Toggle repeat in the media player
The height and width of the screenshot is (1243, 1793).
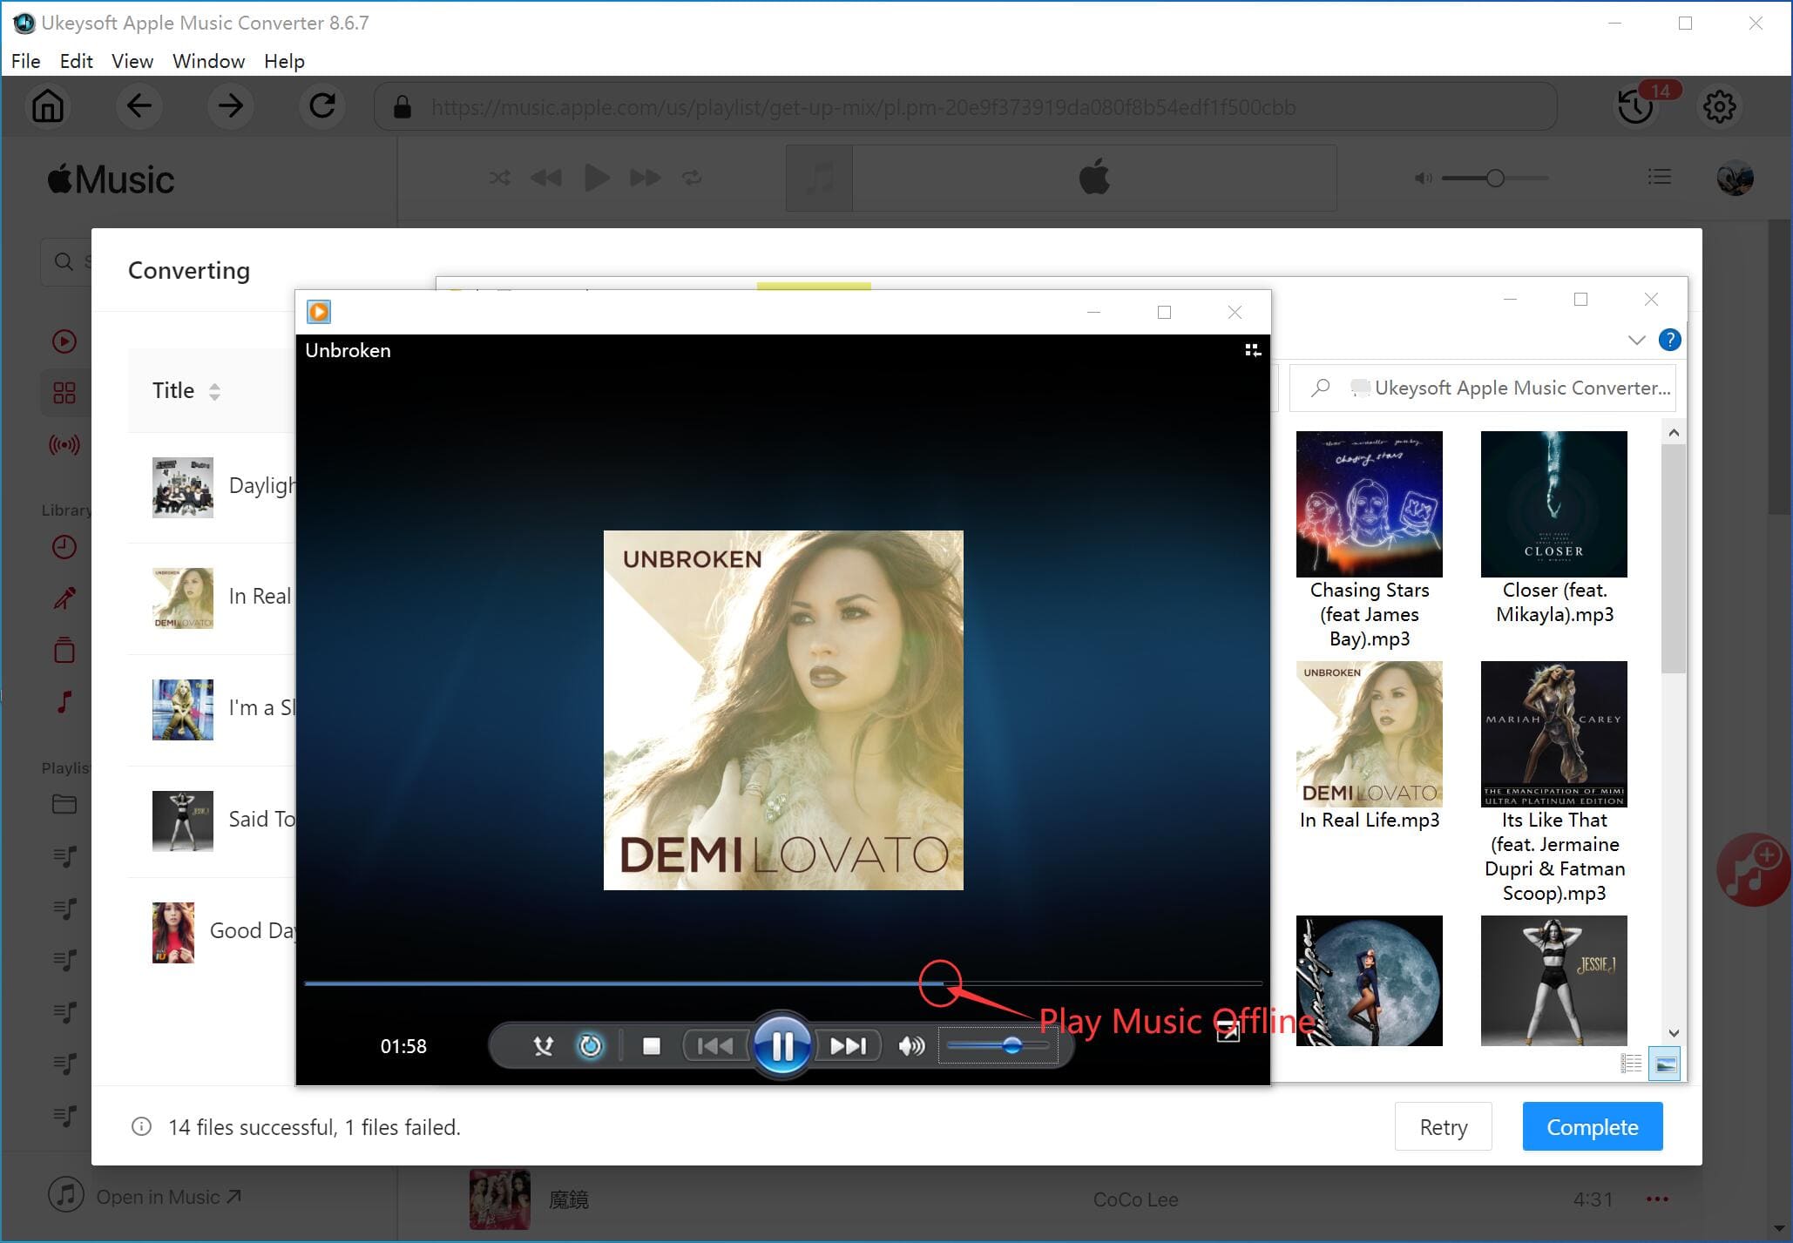pyautogui.click(x=590, y=1045)
